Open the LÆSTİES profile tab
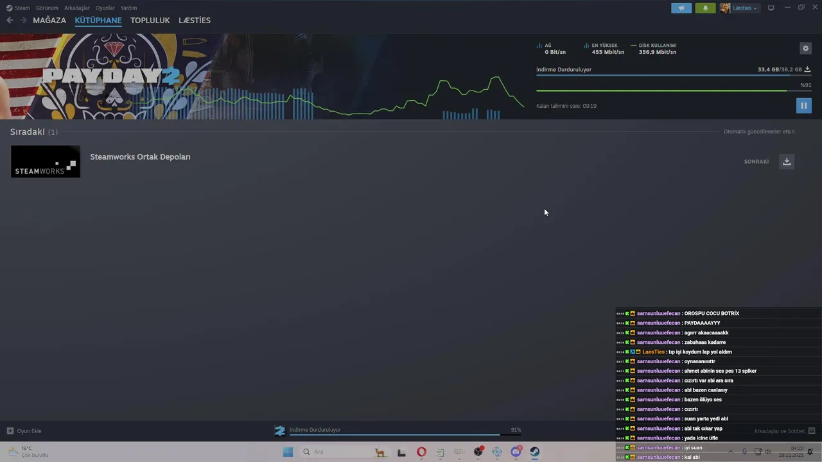The width and height of the screenshot is (822, 462). tap(195, 21)
